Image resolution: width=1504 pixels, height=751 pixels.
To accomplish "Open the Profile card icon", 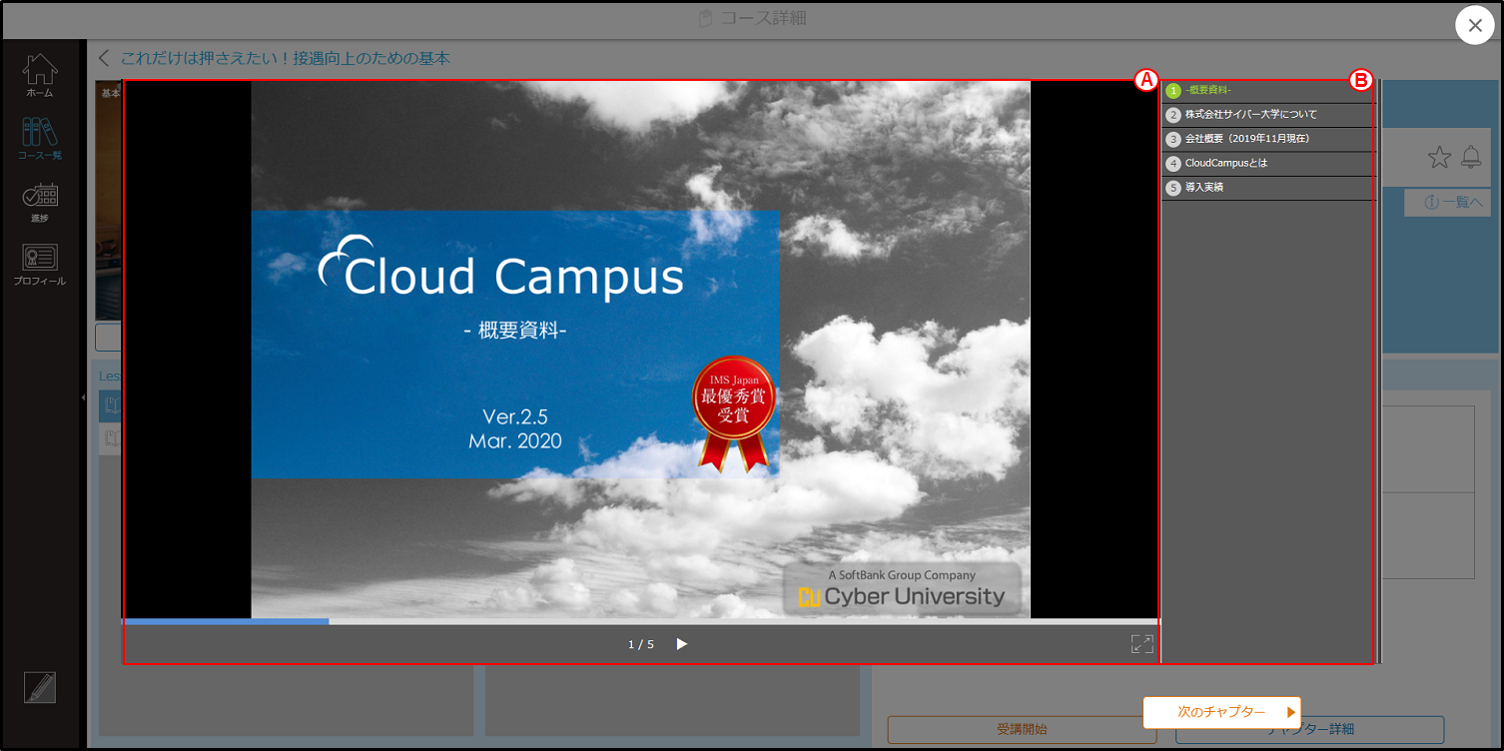I will click(x=40, y=264).
